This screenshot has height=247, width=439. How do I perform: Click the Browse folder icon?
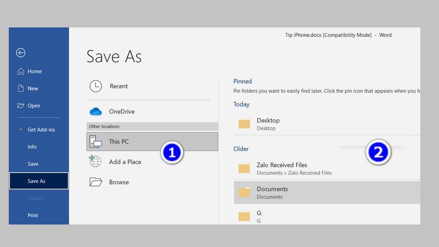(95, 182)
